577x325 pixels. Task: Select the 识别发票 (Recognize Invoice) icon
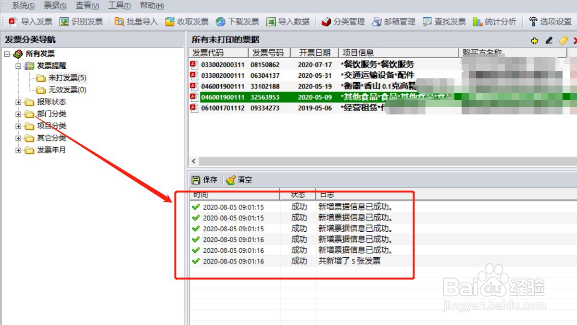pyautogui.click(x=81, y=21)
